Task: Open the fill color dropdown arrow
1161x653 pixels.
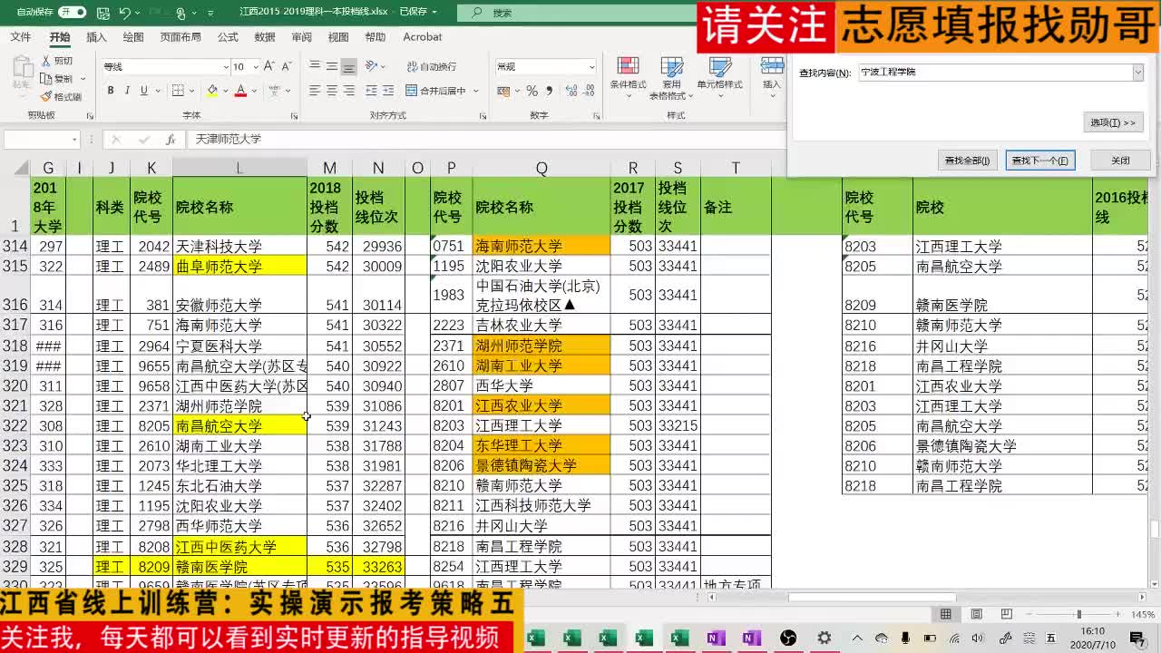Action: pyautogui.click(x=225, y=91)
